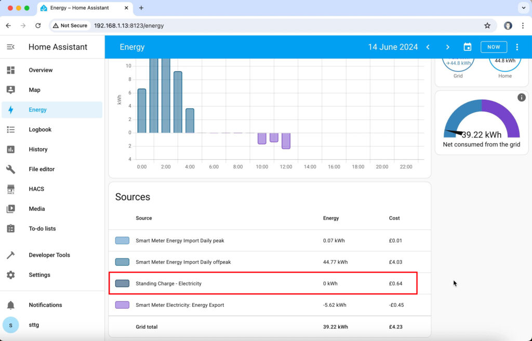Click the Grid circle in the distribution card
The image size is (532, 341).
coord(458,64)
